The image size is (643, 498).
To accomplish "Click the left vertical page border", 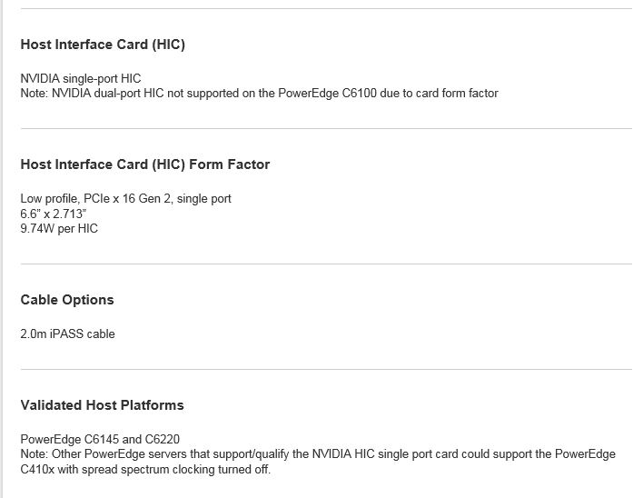I will pos(1,249).
